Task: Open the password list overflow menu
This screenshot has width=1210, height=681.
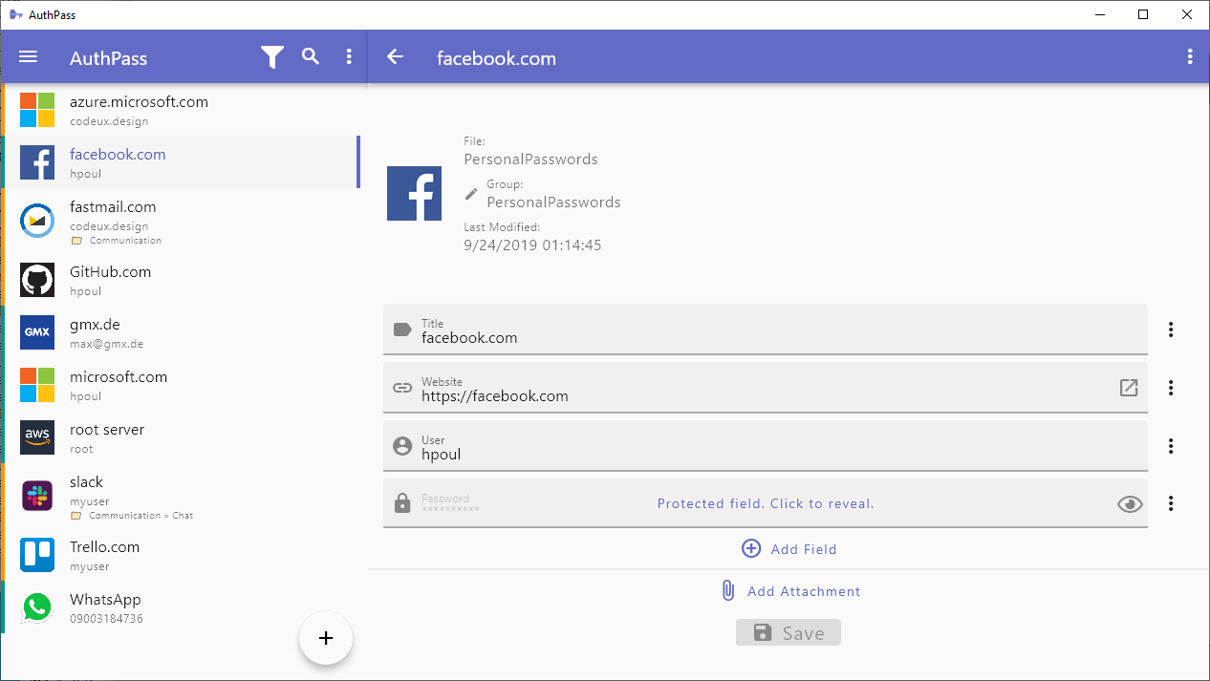Action: pos(349,57)
